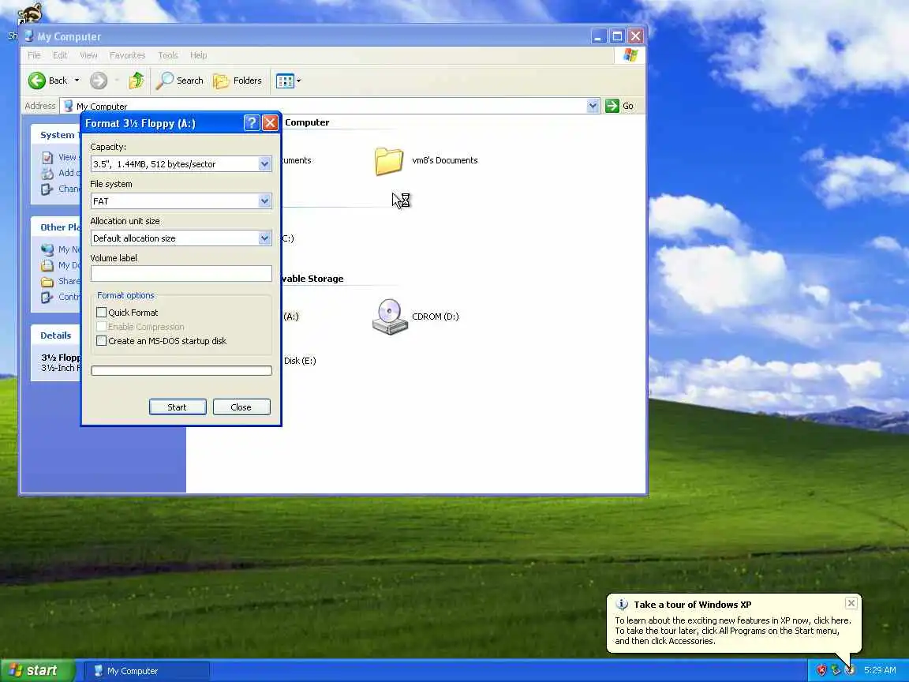Close the Format 3½ Floppy dialog

point(270,123)
